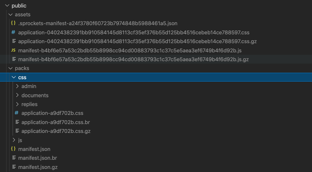Click the braces icon beside manifest.json
Viewport: 312px width, 172px height.
point(13,149)
